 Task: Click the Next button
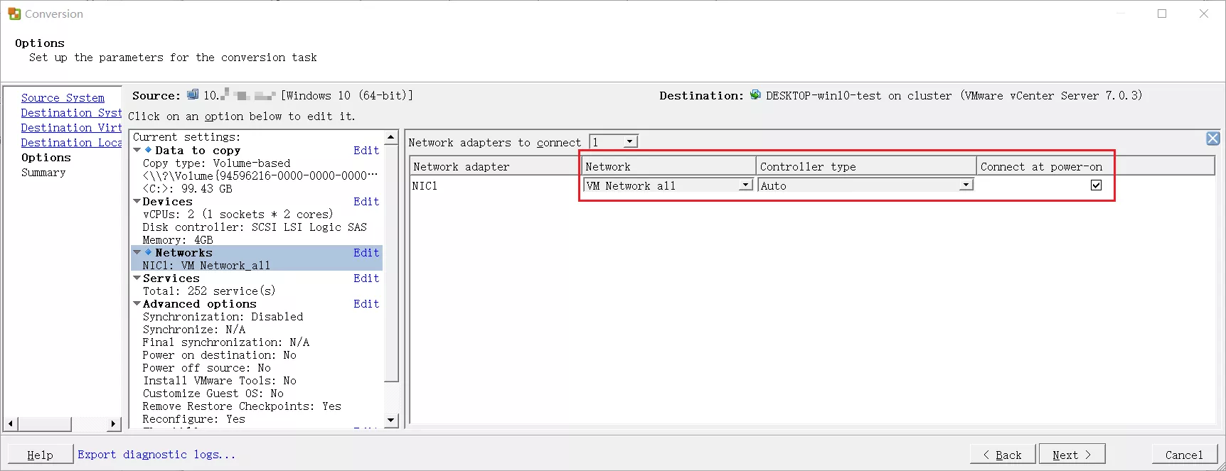[x=1071, y=455]
